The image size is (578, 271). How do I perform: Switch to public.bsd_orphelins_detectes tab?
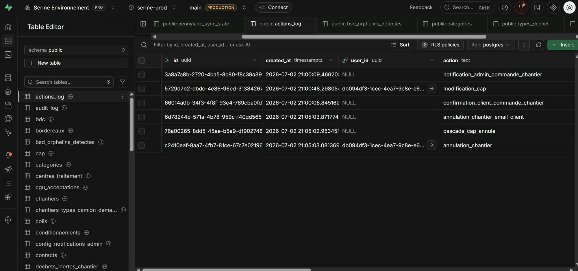[x=366, y=24]
